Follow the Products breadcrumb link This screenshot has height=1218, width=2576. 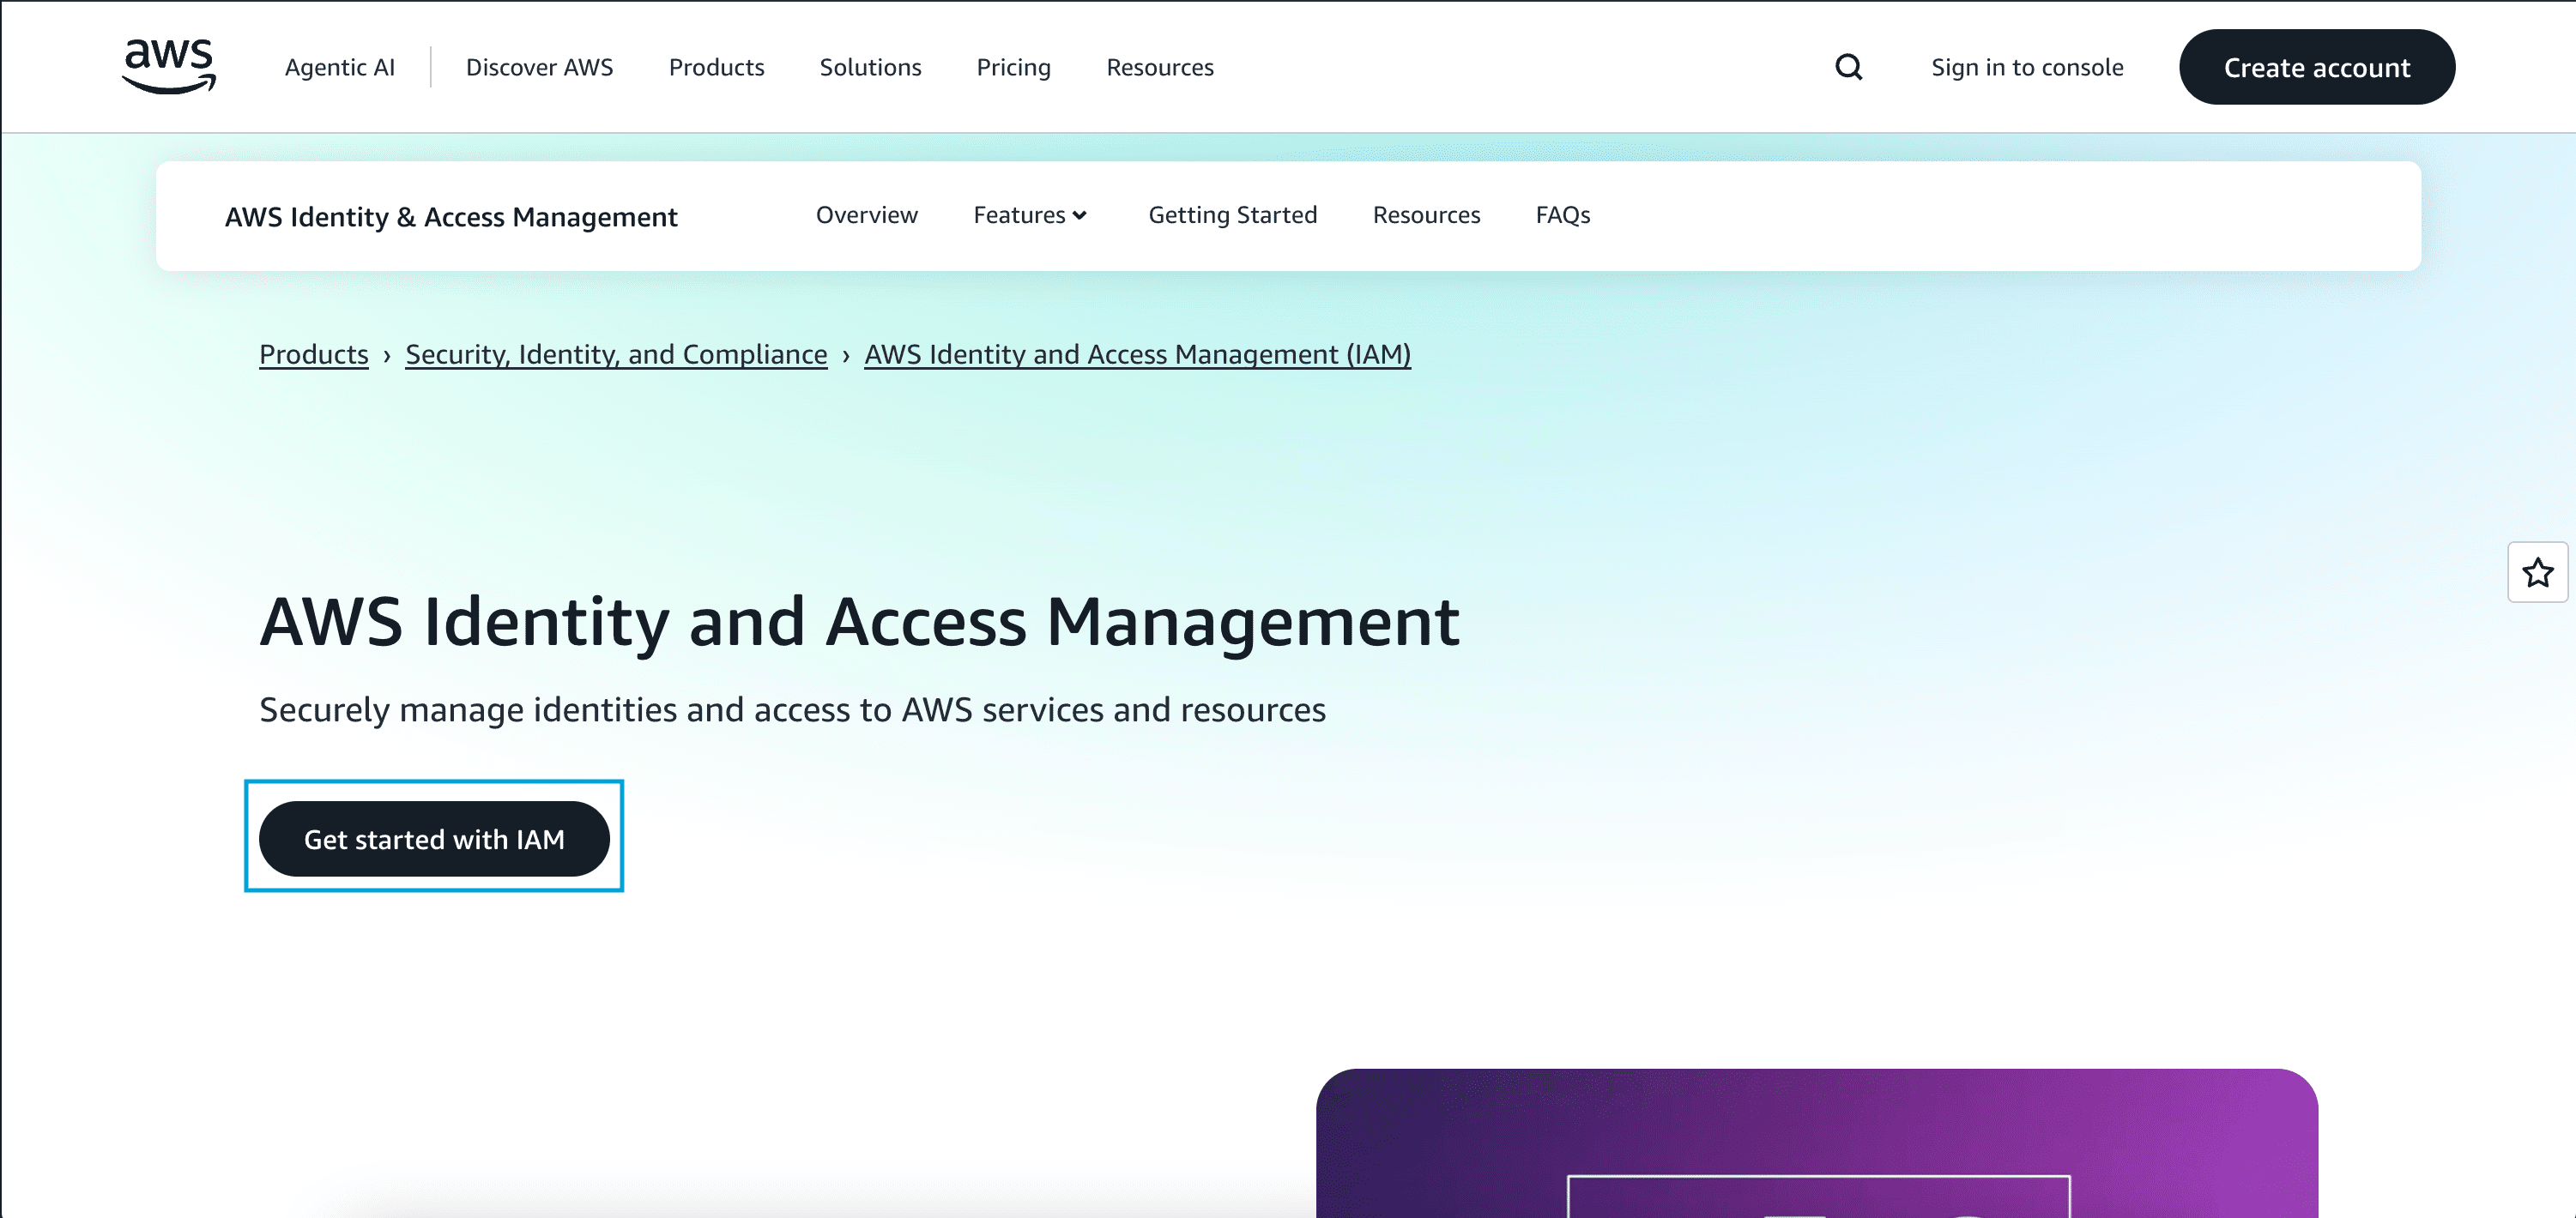point(313,354)
